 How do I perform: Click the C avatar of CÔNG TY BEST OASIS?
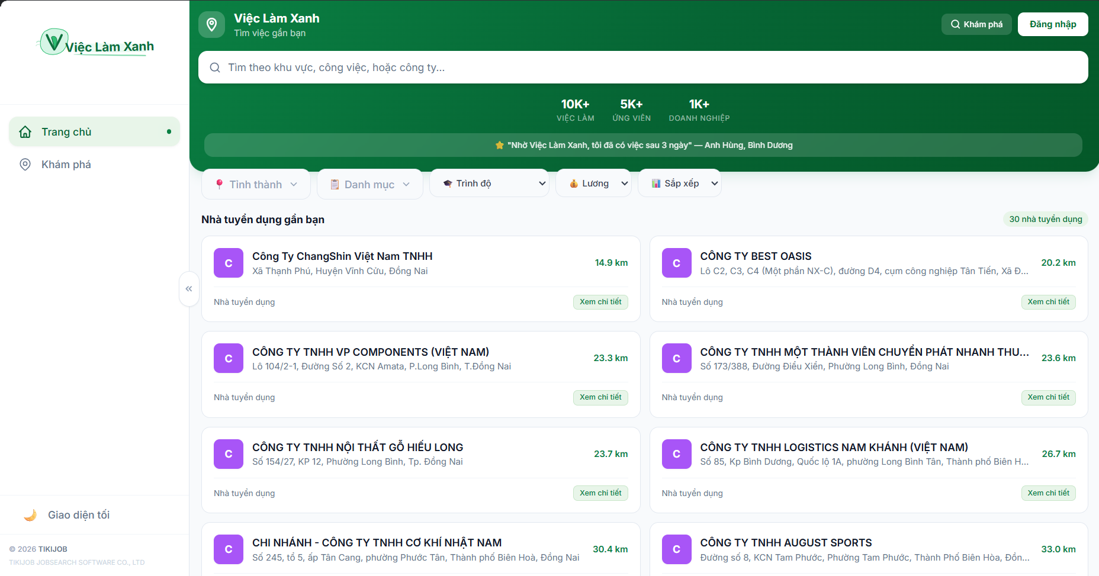coord(676,263)
